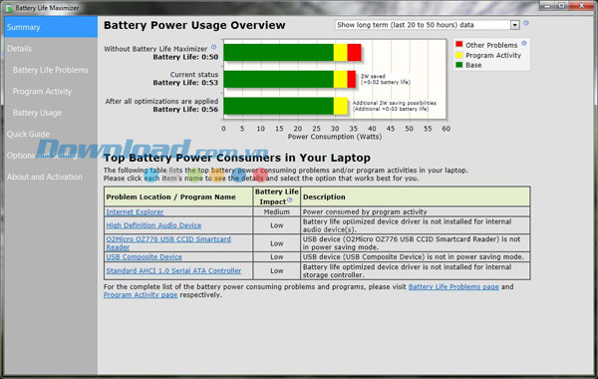Open the Quick Guide sidebar item
Screen dimensions: 598x379
[x=28, y=134]
